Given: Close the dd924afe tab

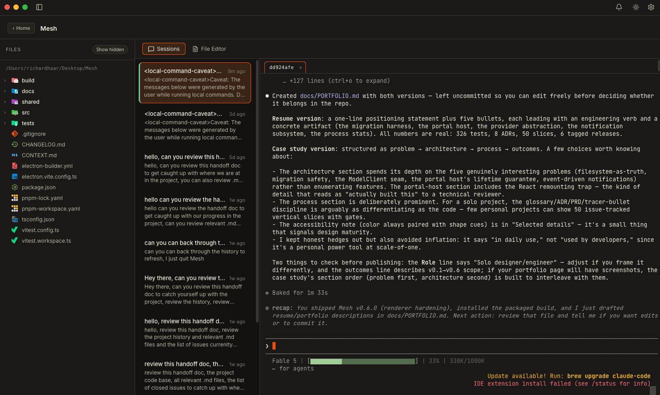Looking at the screenshot, I should pos(301,68).
